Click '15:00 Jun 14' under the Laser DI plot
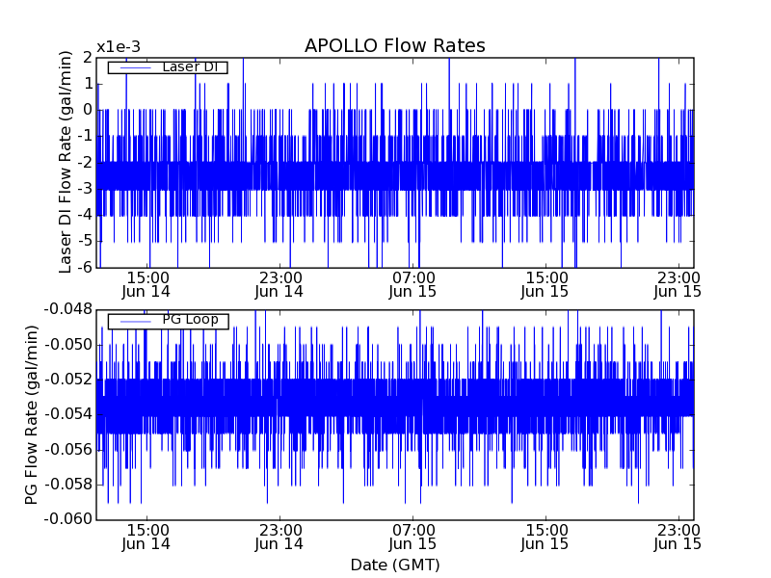 pyautogui.click(x=146, y=284)
